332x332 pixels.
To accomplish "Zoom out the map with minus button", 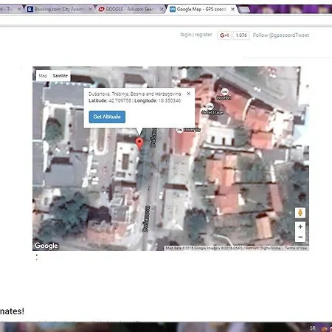I will pyautogui.click(x=300, y=237).
